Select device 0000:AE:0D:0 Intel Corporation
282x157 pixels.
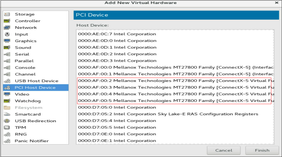coord(175,41)
